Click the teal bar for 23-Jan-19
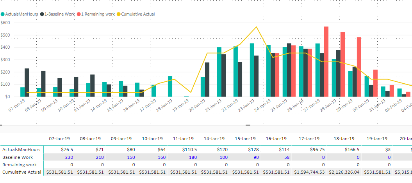 pyautogui.click(x=252, y=70)
